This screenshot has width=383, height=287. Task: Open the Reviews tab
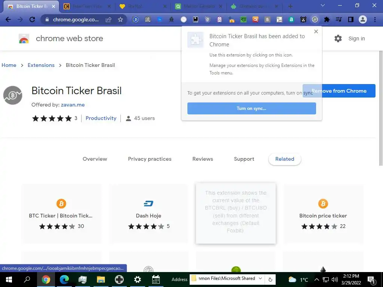tap(203, 159)
